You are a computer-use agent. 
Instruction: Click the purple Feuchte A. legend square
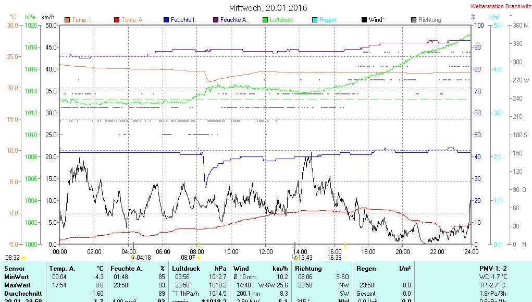[x=216, y=20]
